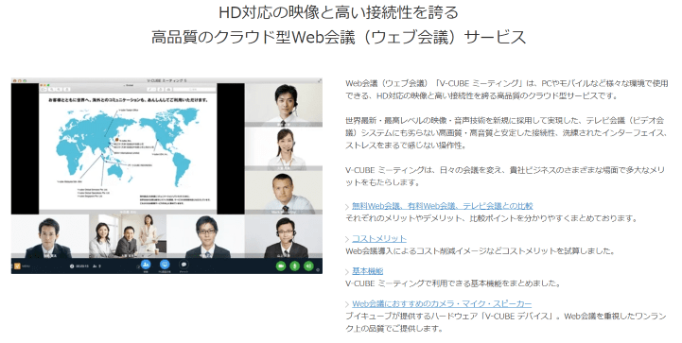Select the world map shared presentation area

click(128, 147)
